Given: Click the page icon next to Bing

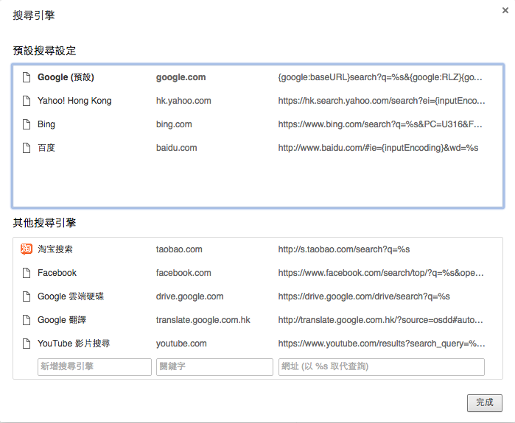Looking at the screenshot, I should point(26,124).
